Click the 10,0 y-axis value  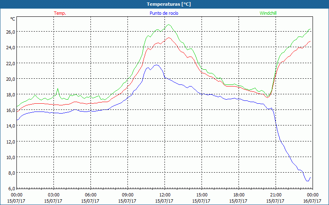click(11, 157)
